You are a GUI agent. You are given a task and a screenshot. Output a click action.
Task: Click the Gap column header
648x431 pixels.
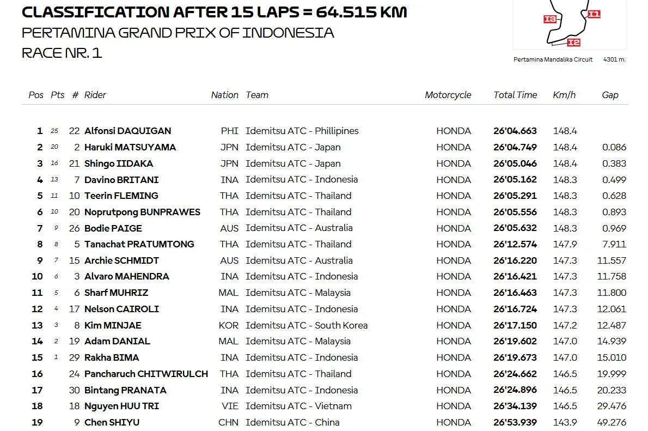[x=610, y=95]
